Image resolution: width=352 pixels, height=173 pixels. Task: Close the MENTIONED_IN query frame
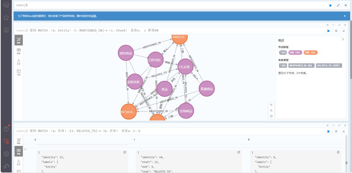point(345,25)
